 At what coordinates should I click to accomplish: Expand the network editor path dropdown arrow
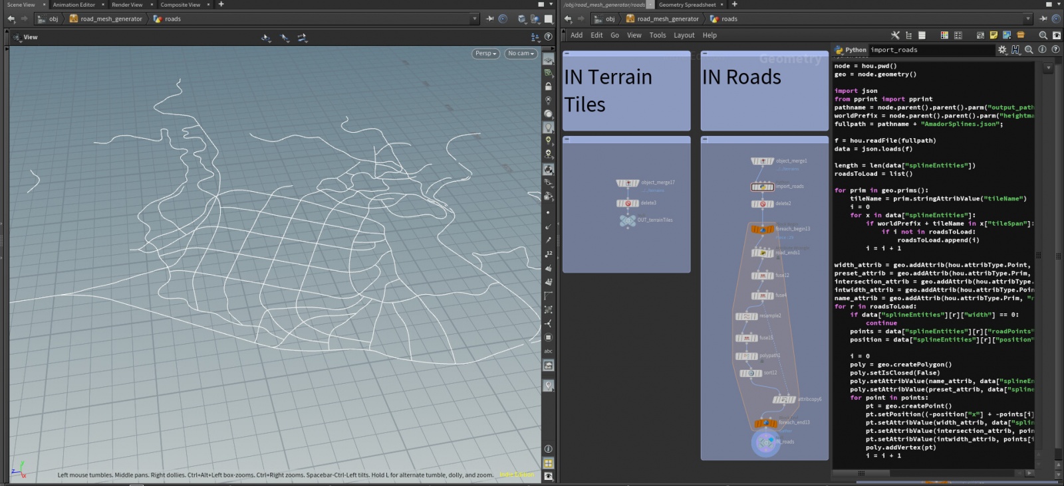pyautogui.click(x=1028, y=19)
